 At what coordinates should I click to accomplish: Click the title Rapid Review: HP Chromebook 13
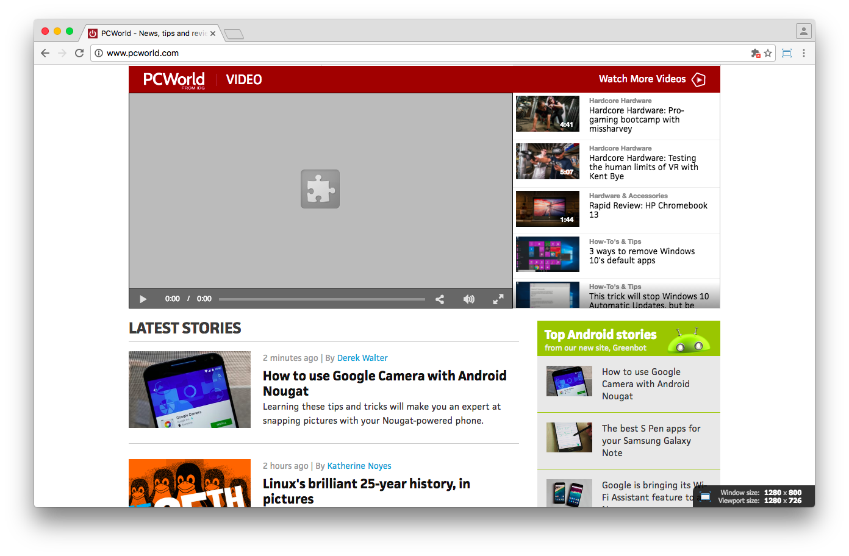tap(648, 210)
